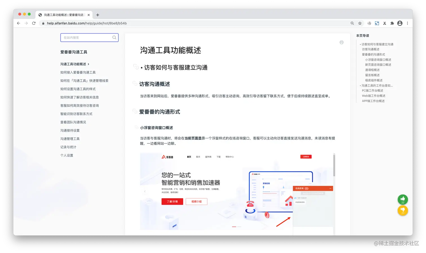This screenshot has width=426, height=253.
Task: Open 查看团队沟通情况 sidebar item
Action: [x=73, y=122]
